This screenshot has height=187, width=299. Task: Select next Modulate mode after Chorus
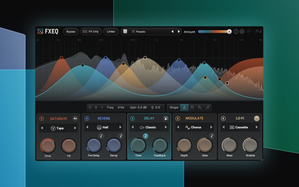coord(211,127)
